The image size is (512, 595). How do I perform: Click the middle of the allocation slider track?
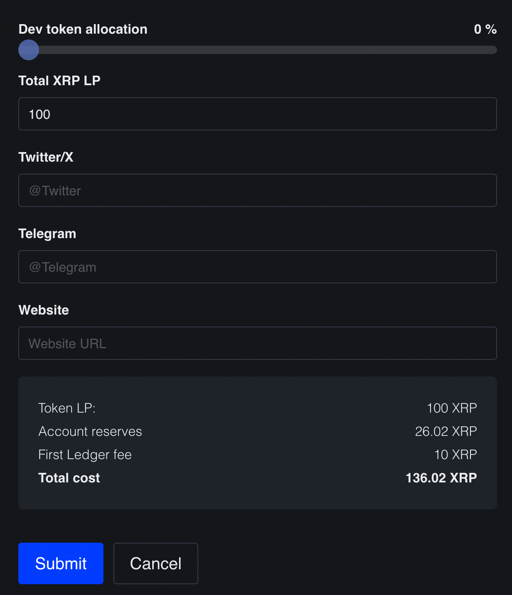click(x=258, y=50)
